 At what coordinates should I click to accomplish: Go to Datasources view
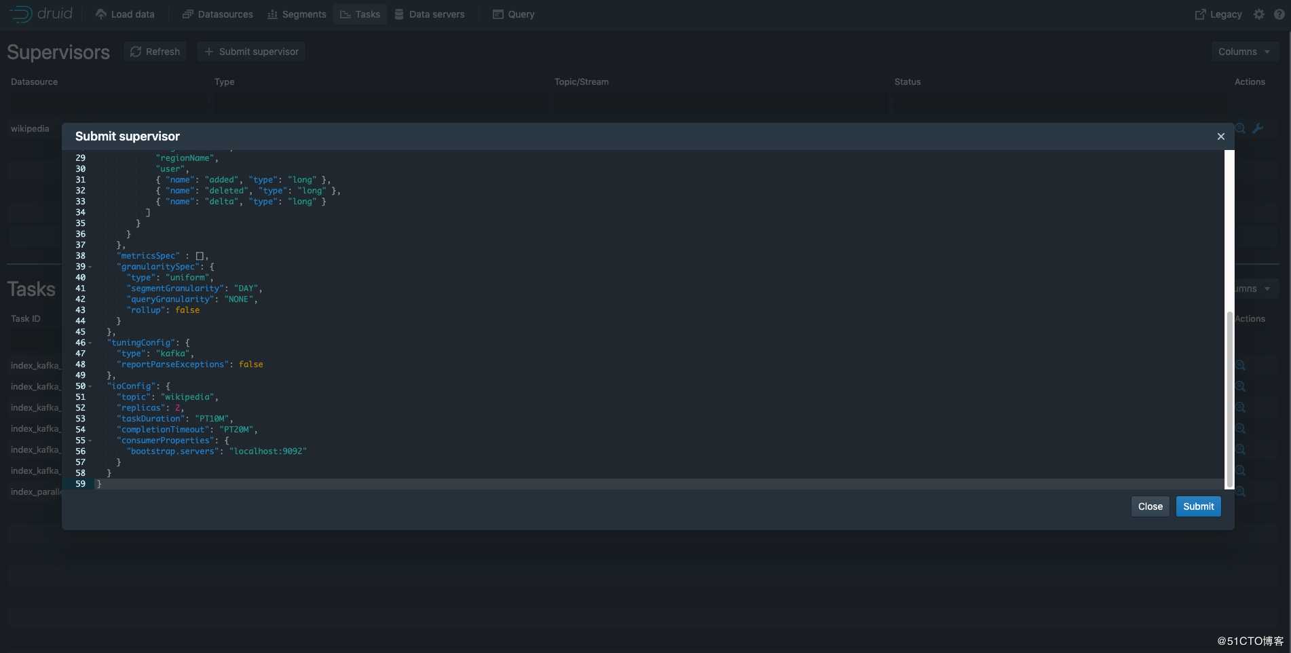pos(217,14)
